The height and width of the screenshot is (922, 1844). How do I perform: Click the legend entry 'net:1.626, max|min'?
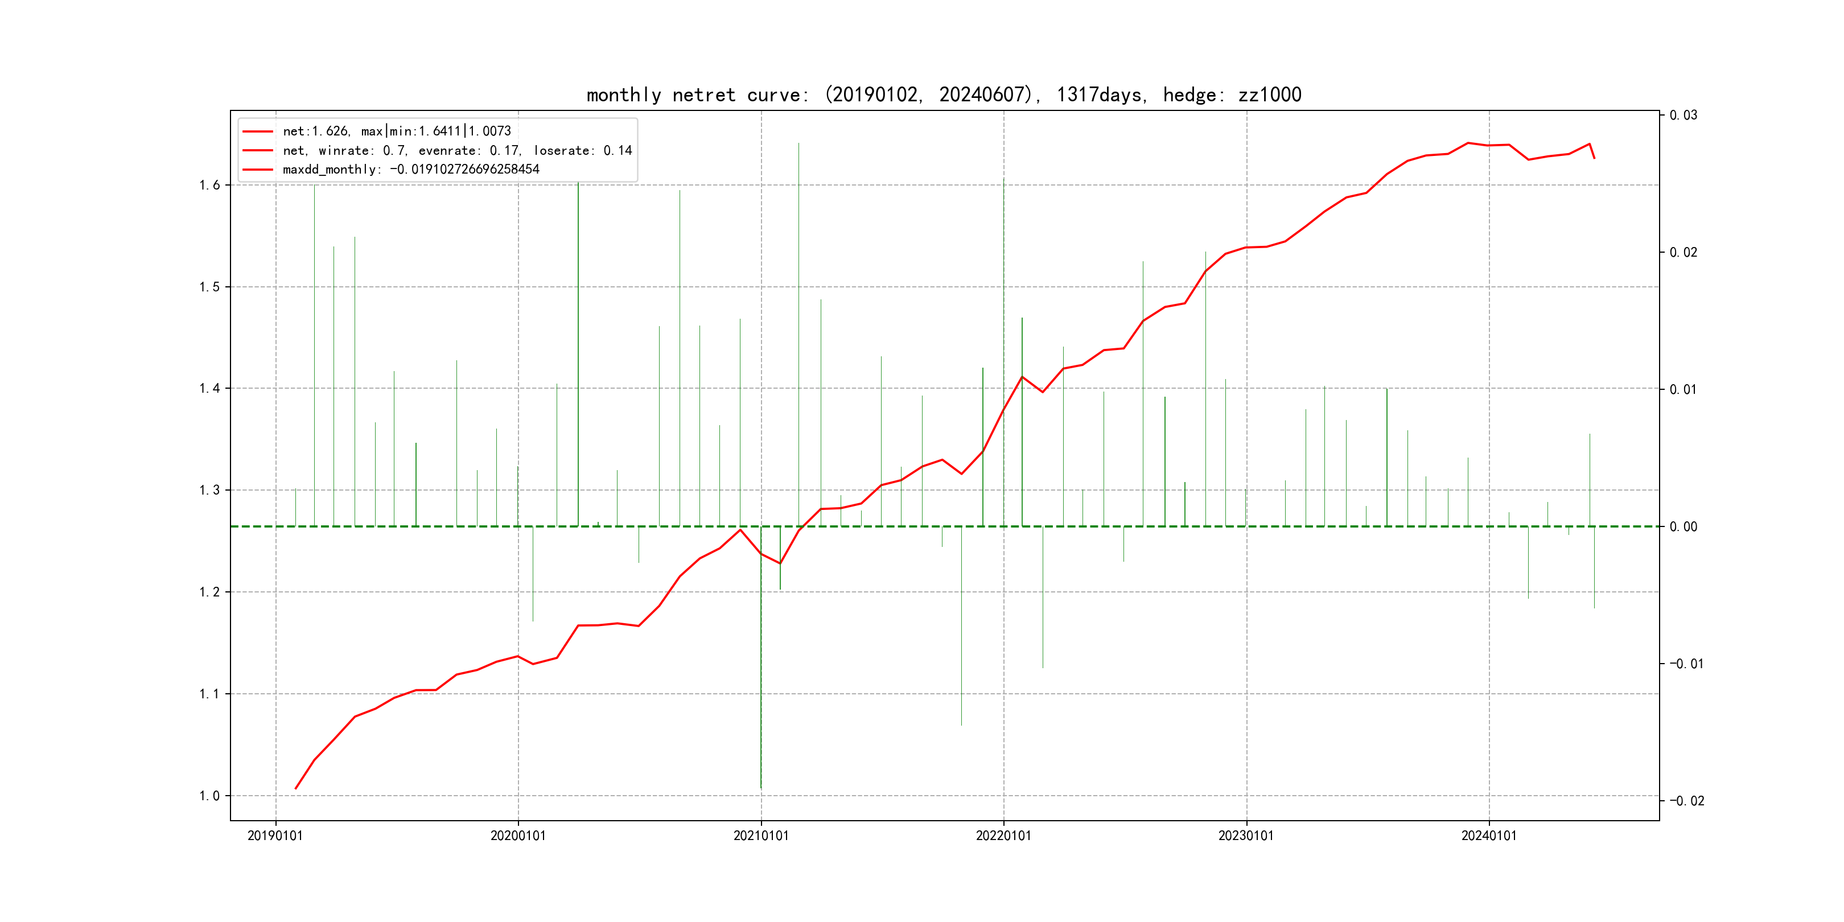(397, 131)
